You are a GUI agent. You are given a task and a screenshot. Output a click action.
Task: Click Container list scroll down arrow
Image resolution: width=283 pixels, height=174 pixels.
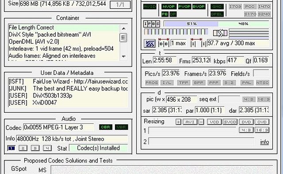tap(124, 56)
